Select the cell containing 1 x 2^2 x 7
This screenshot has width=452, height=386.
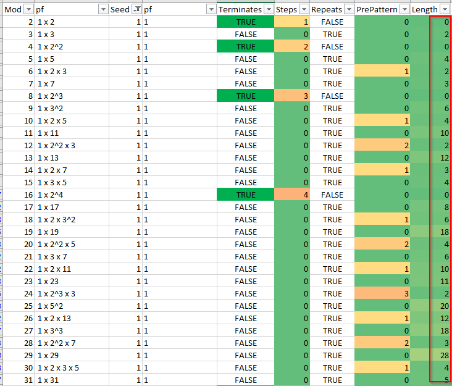coord(72,343)
